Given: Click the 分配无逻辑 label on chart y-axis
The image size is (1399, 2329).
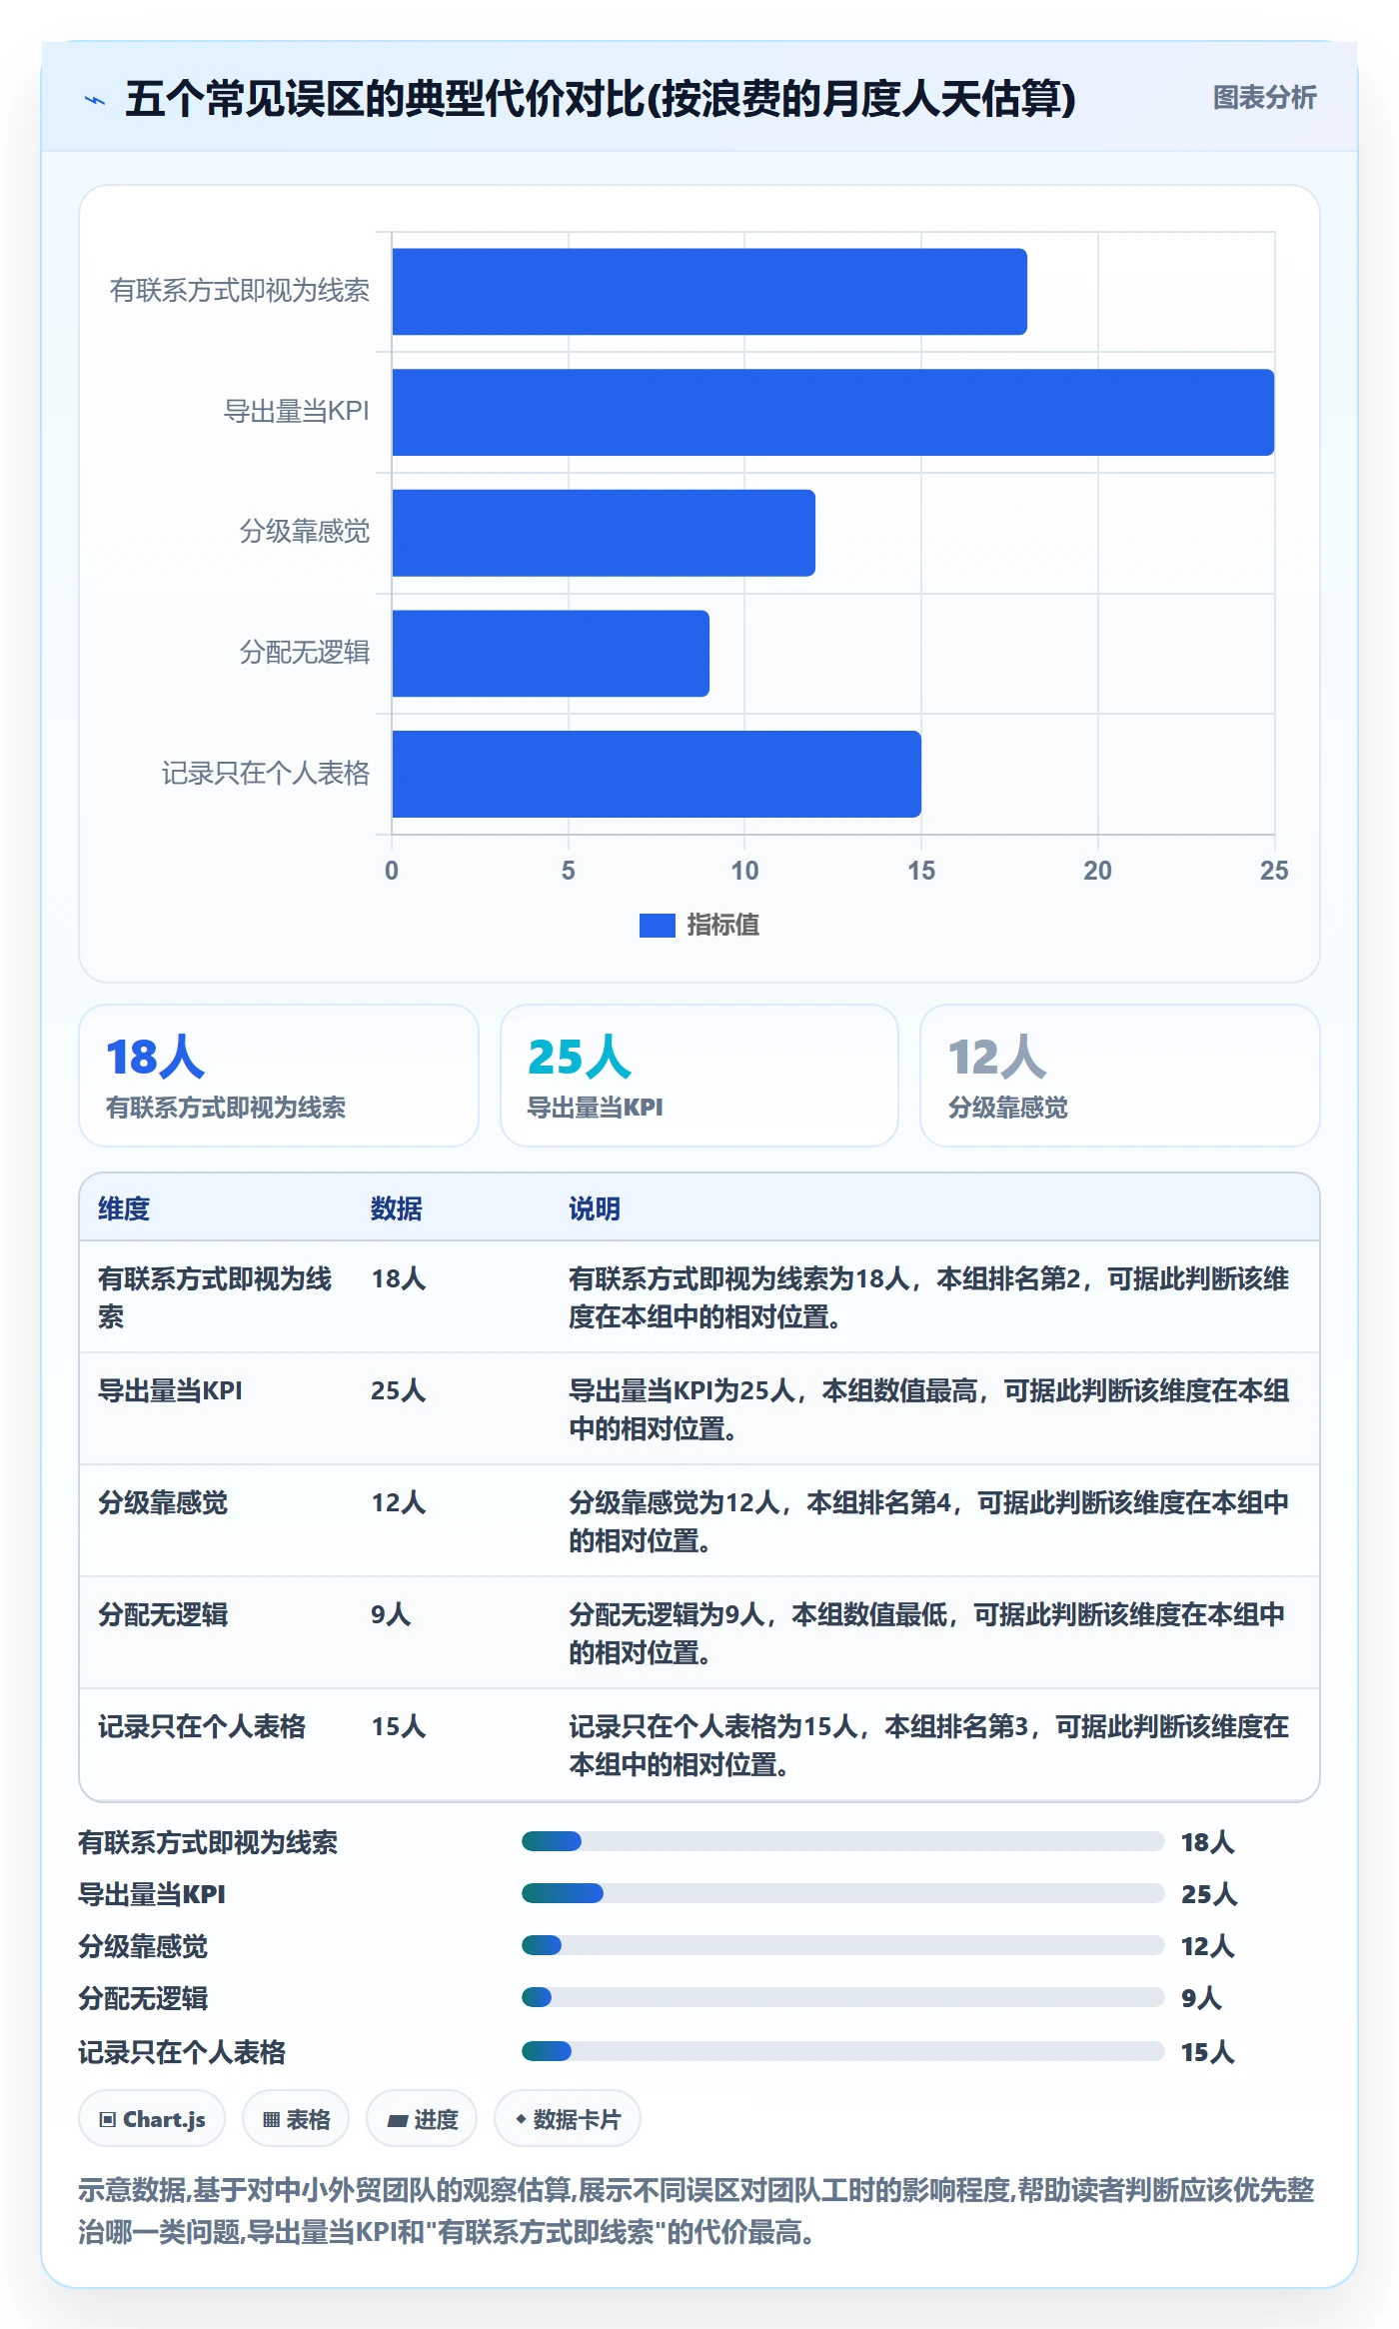Looking at the screenshot, I should coord(305,653).
